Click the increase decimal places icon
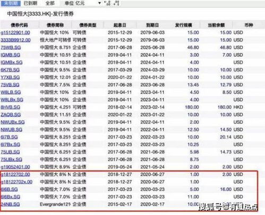265x215 pixels. (107, 3)
